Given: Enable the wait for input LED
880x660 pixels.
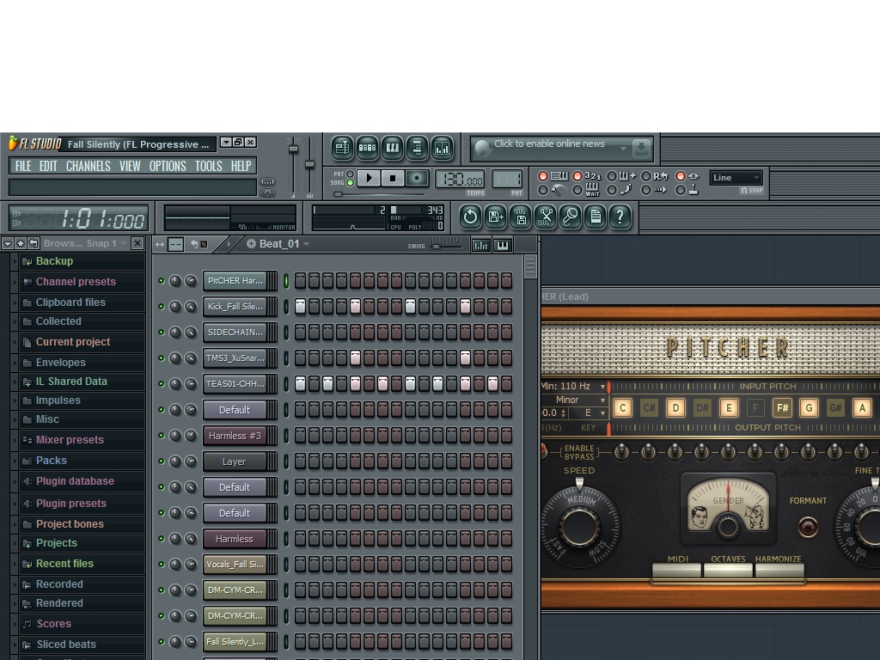Looking at the screenshot, I should pyautogui.click(x=577, y=190).
